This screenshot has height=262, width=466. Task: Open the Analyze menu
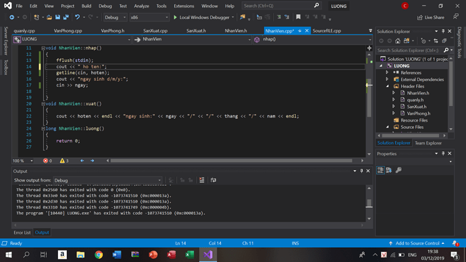click(141, 6)
